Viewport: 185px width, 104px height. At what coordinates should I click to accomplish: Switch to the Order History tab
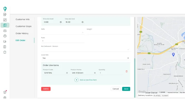pyautogui.click(x=22, y=33)
